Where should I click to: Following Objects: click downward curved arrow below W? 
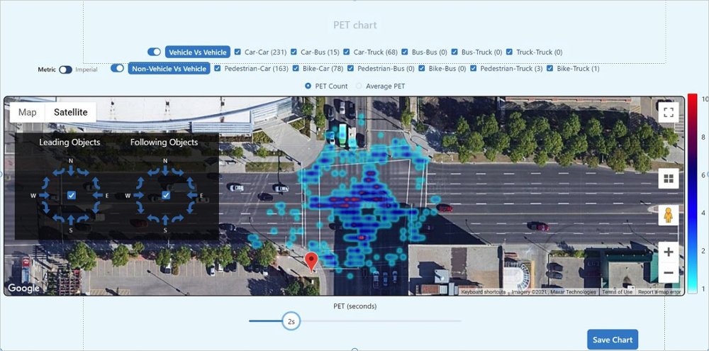tap(140, 208)
